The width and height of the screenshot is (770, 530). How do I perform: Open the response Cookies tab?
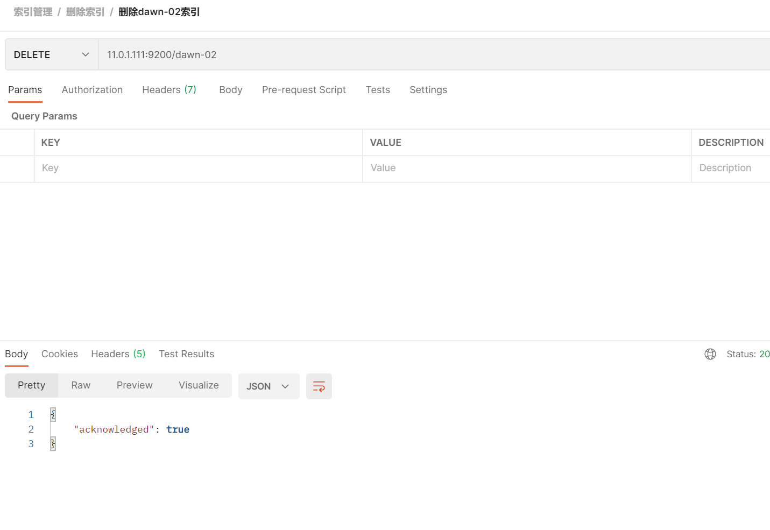[60, 354]
